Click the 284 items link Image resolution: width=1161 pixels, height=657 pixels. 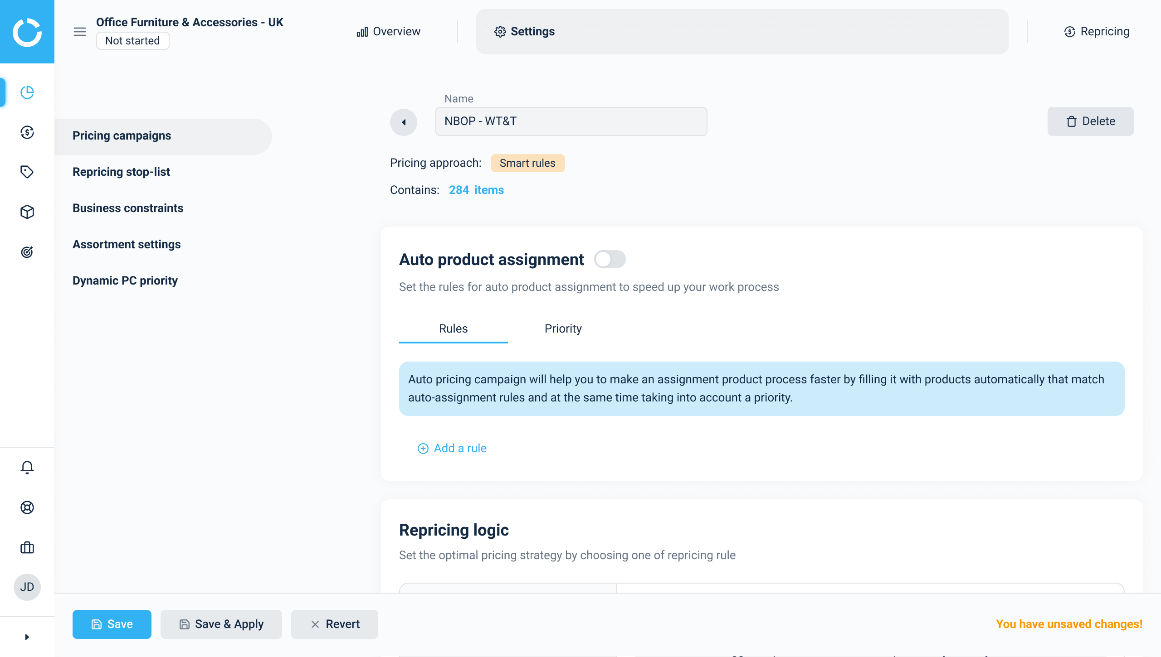[476, 189]
